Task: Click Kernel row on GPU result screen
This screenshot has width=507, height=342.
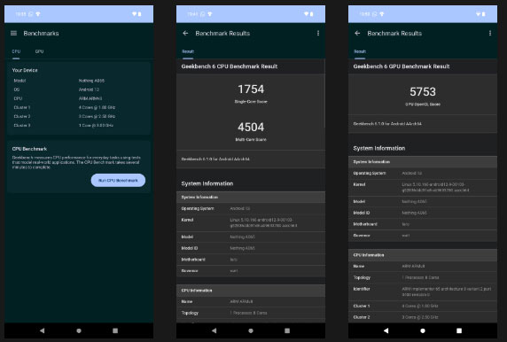Action: tap(423, 188)
